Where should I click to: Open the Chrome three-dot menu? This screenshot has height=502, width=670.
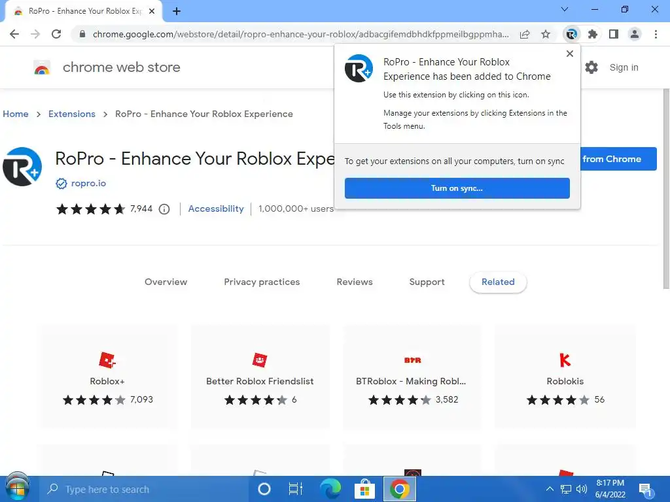pyautogui.click(x=656, y=34)
